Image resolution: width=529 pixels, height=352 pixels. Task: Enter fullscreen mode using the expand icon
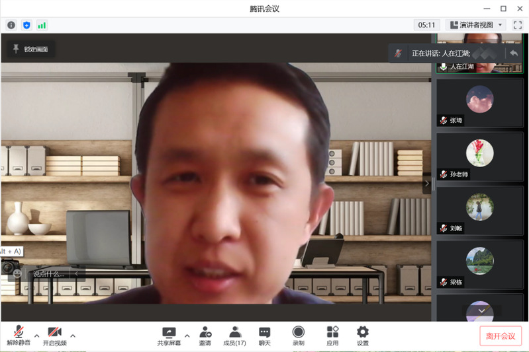pyautogui.click(x=518, y=25)
